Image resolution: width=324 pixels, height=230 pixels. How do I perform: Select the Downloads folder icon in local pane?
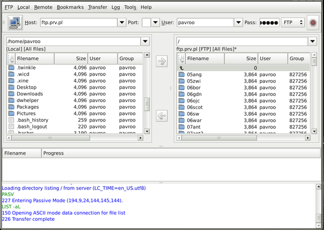12,94
